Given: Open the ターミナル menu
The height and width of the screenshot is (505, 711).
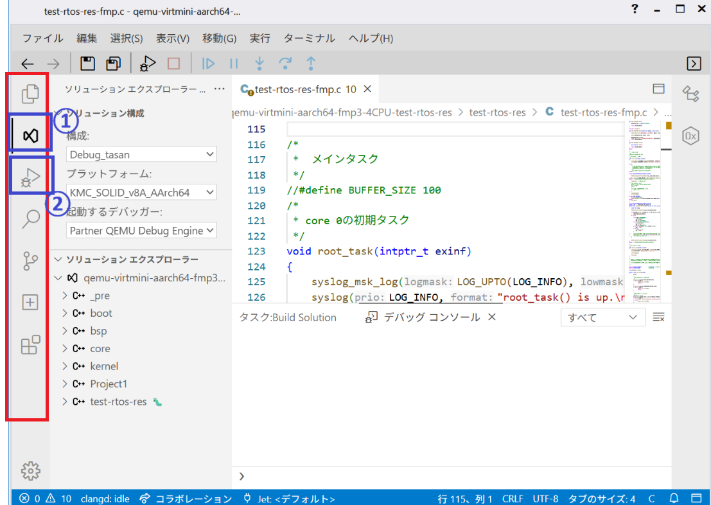Looking at the screenshot, I should [309, 38].
